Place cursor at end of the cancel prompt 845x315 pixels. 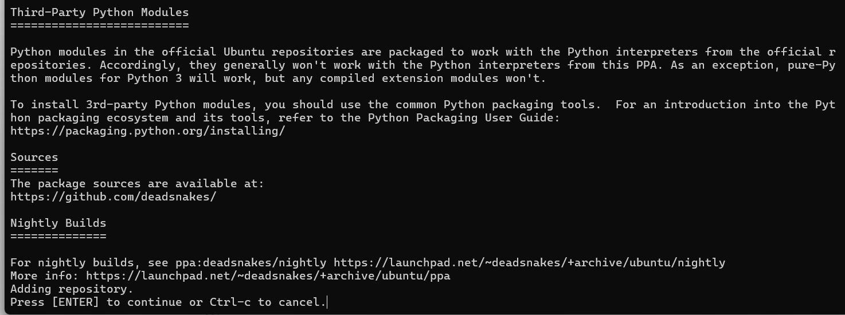(x=327, y=302)
